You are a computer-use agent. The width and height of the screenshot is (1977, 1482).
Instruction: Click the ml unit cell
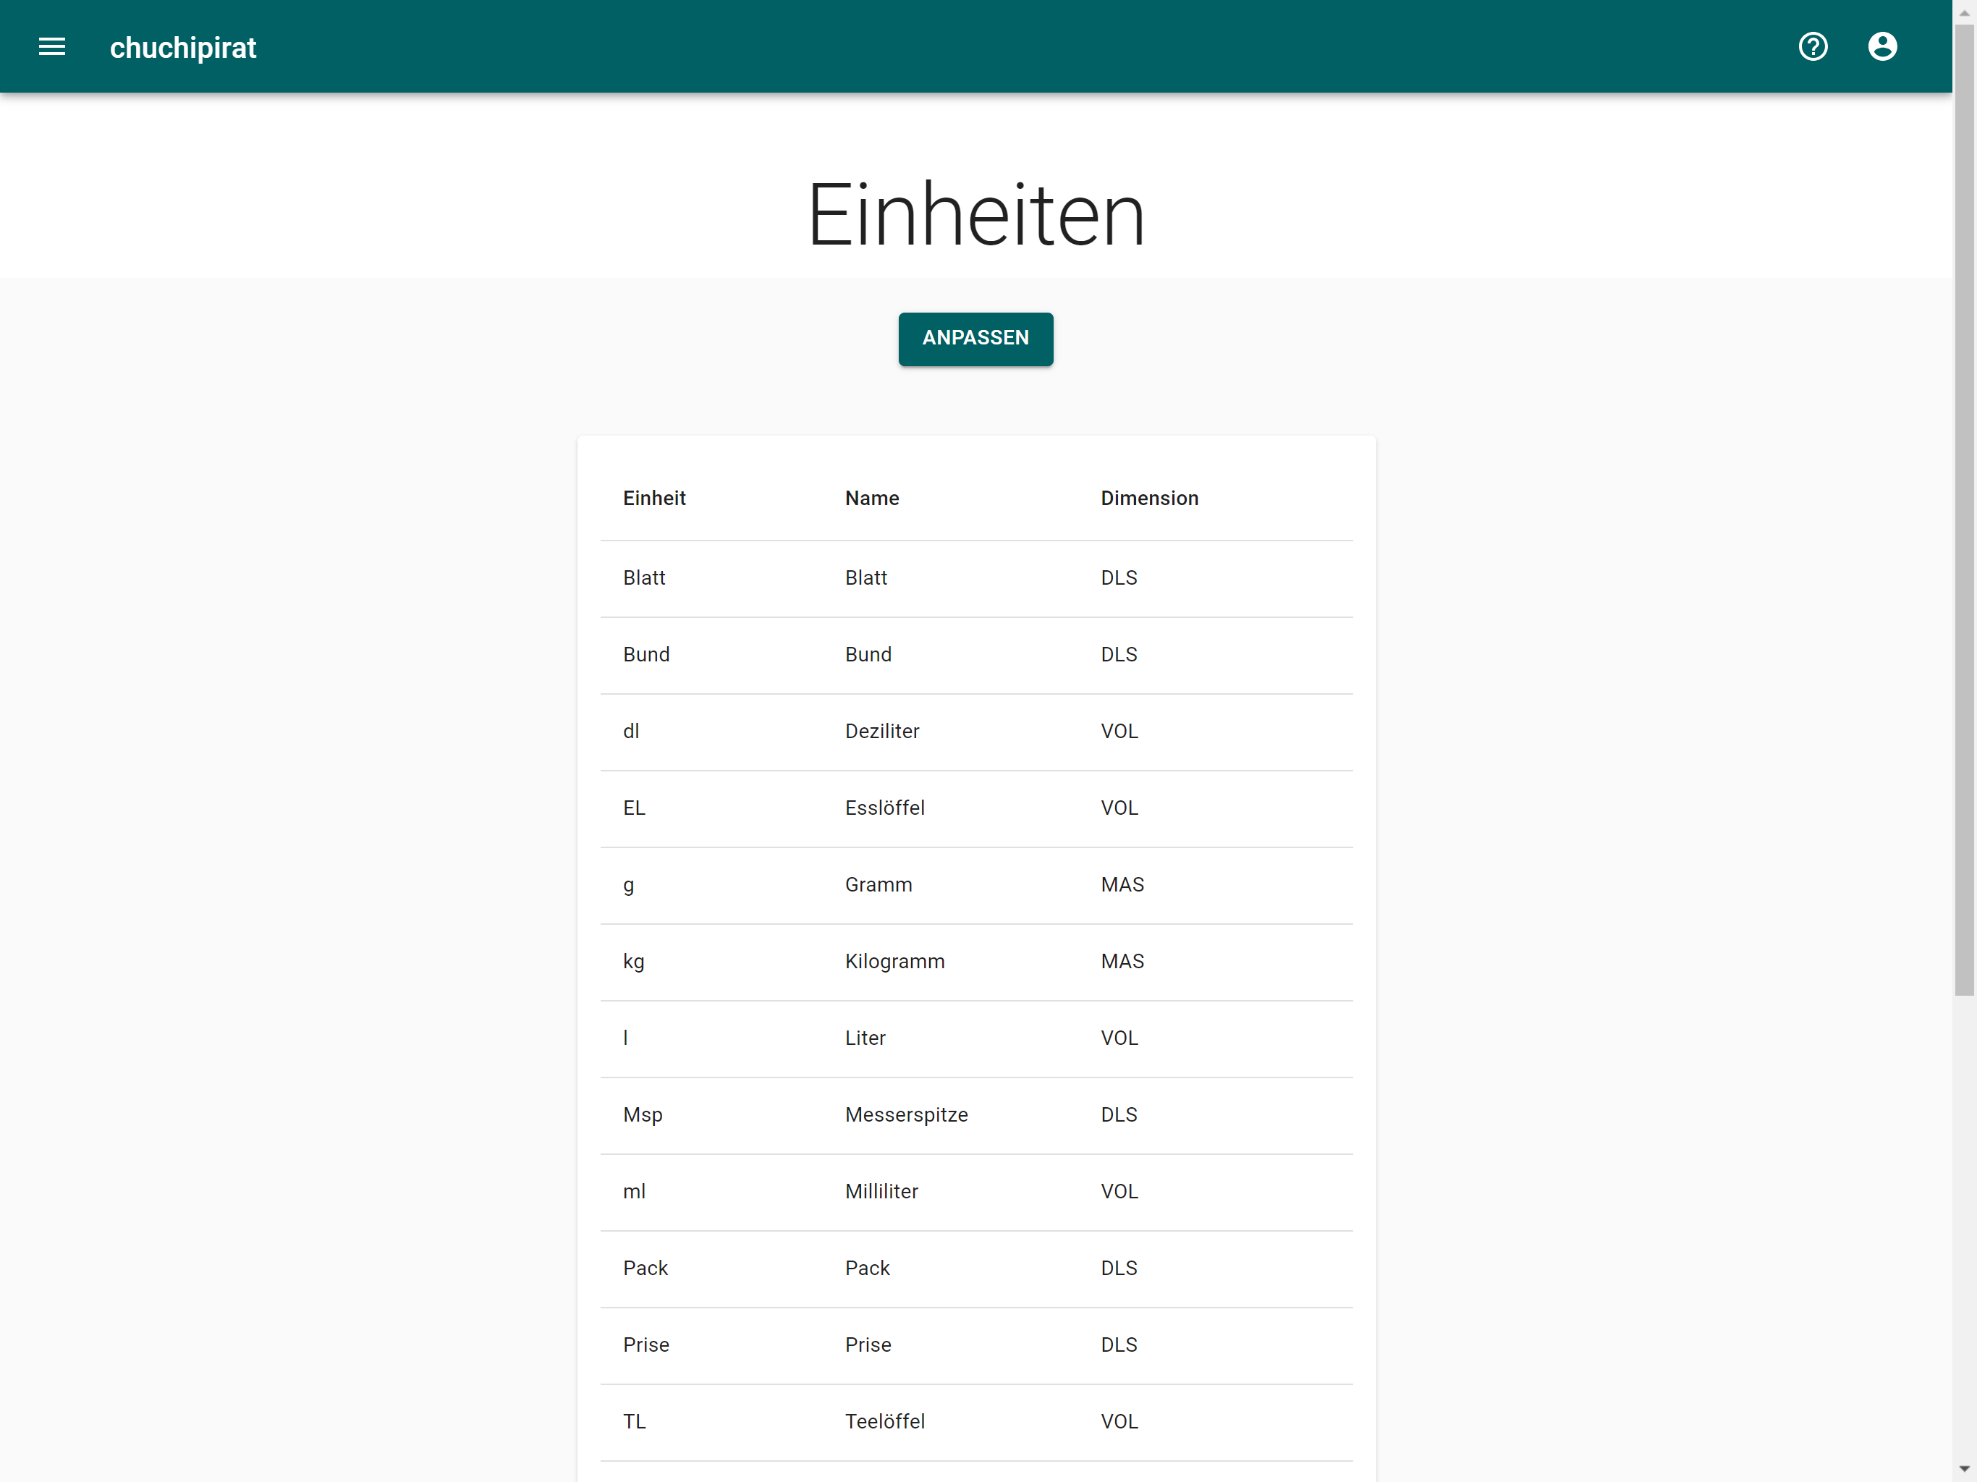634,1192
